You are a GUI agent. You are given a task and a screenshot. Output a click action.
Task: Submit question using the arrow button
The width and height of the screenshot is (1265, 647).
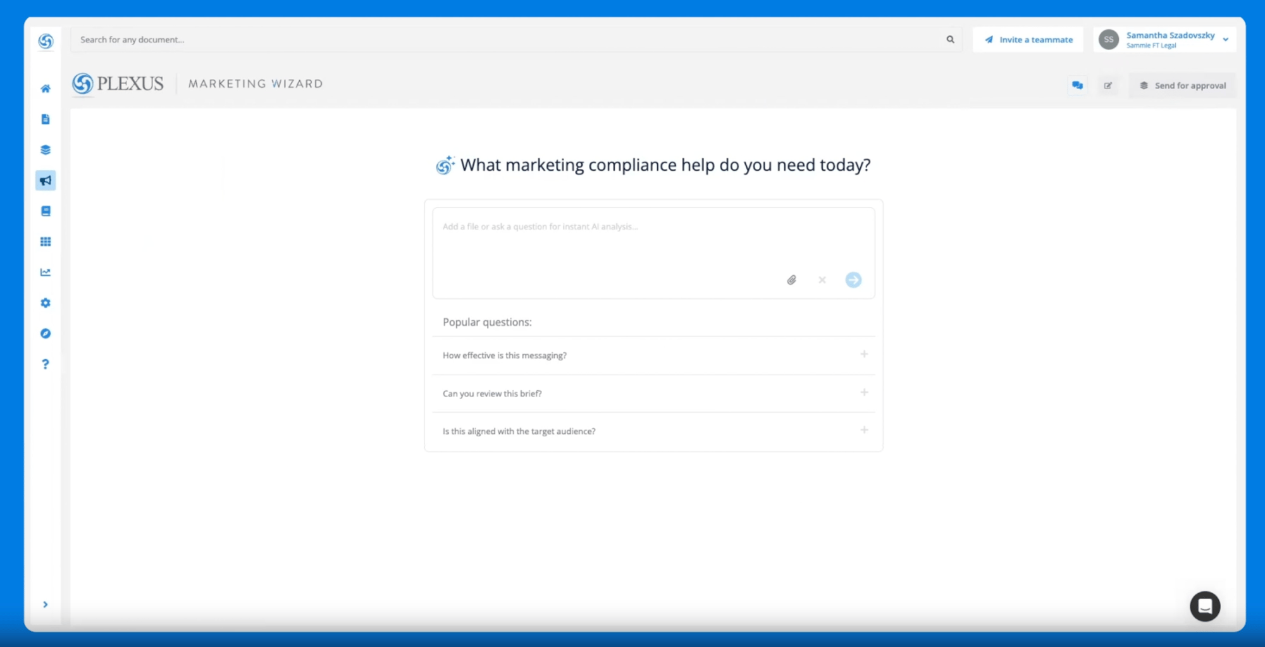(853, 280)
